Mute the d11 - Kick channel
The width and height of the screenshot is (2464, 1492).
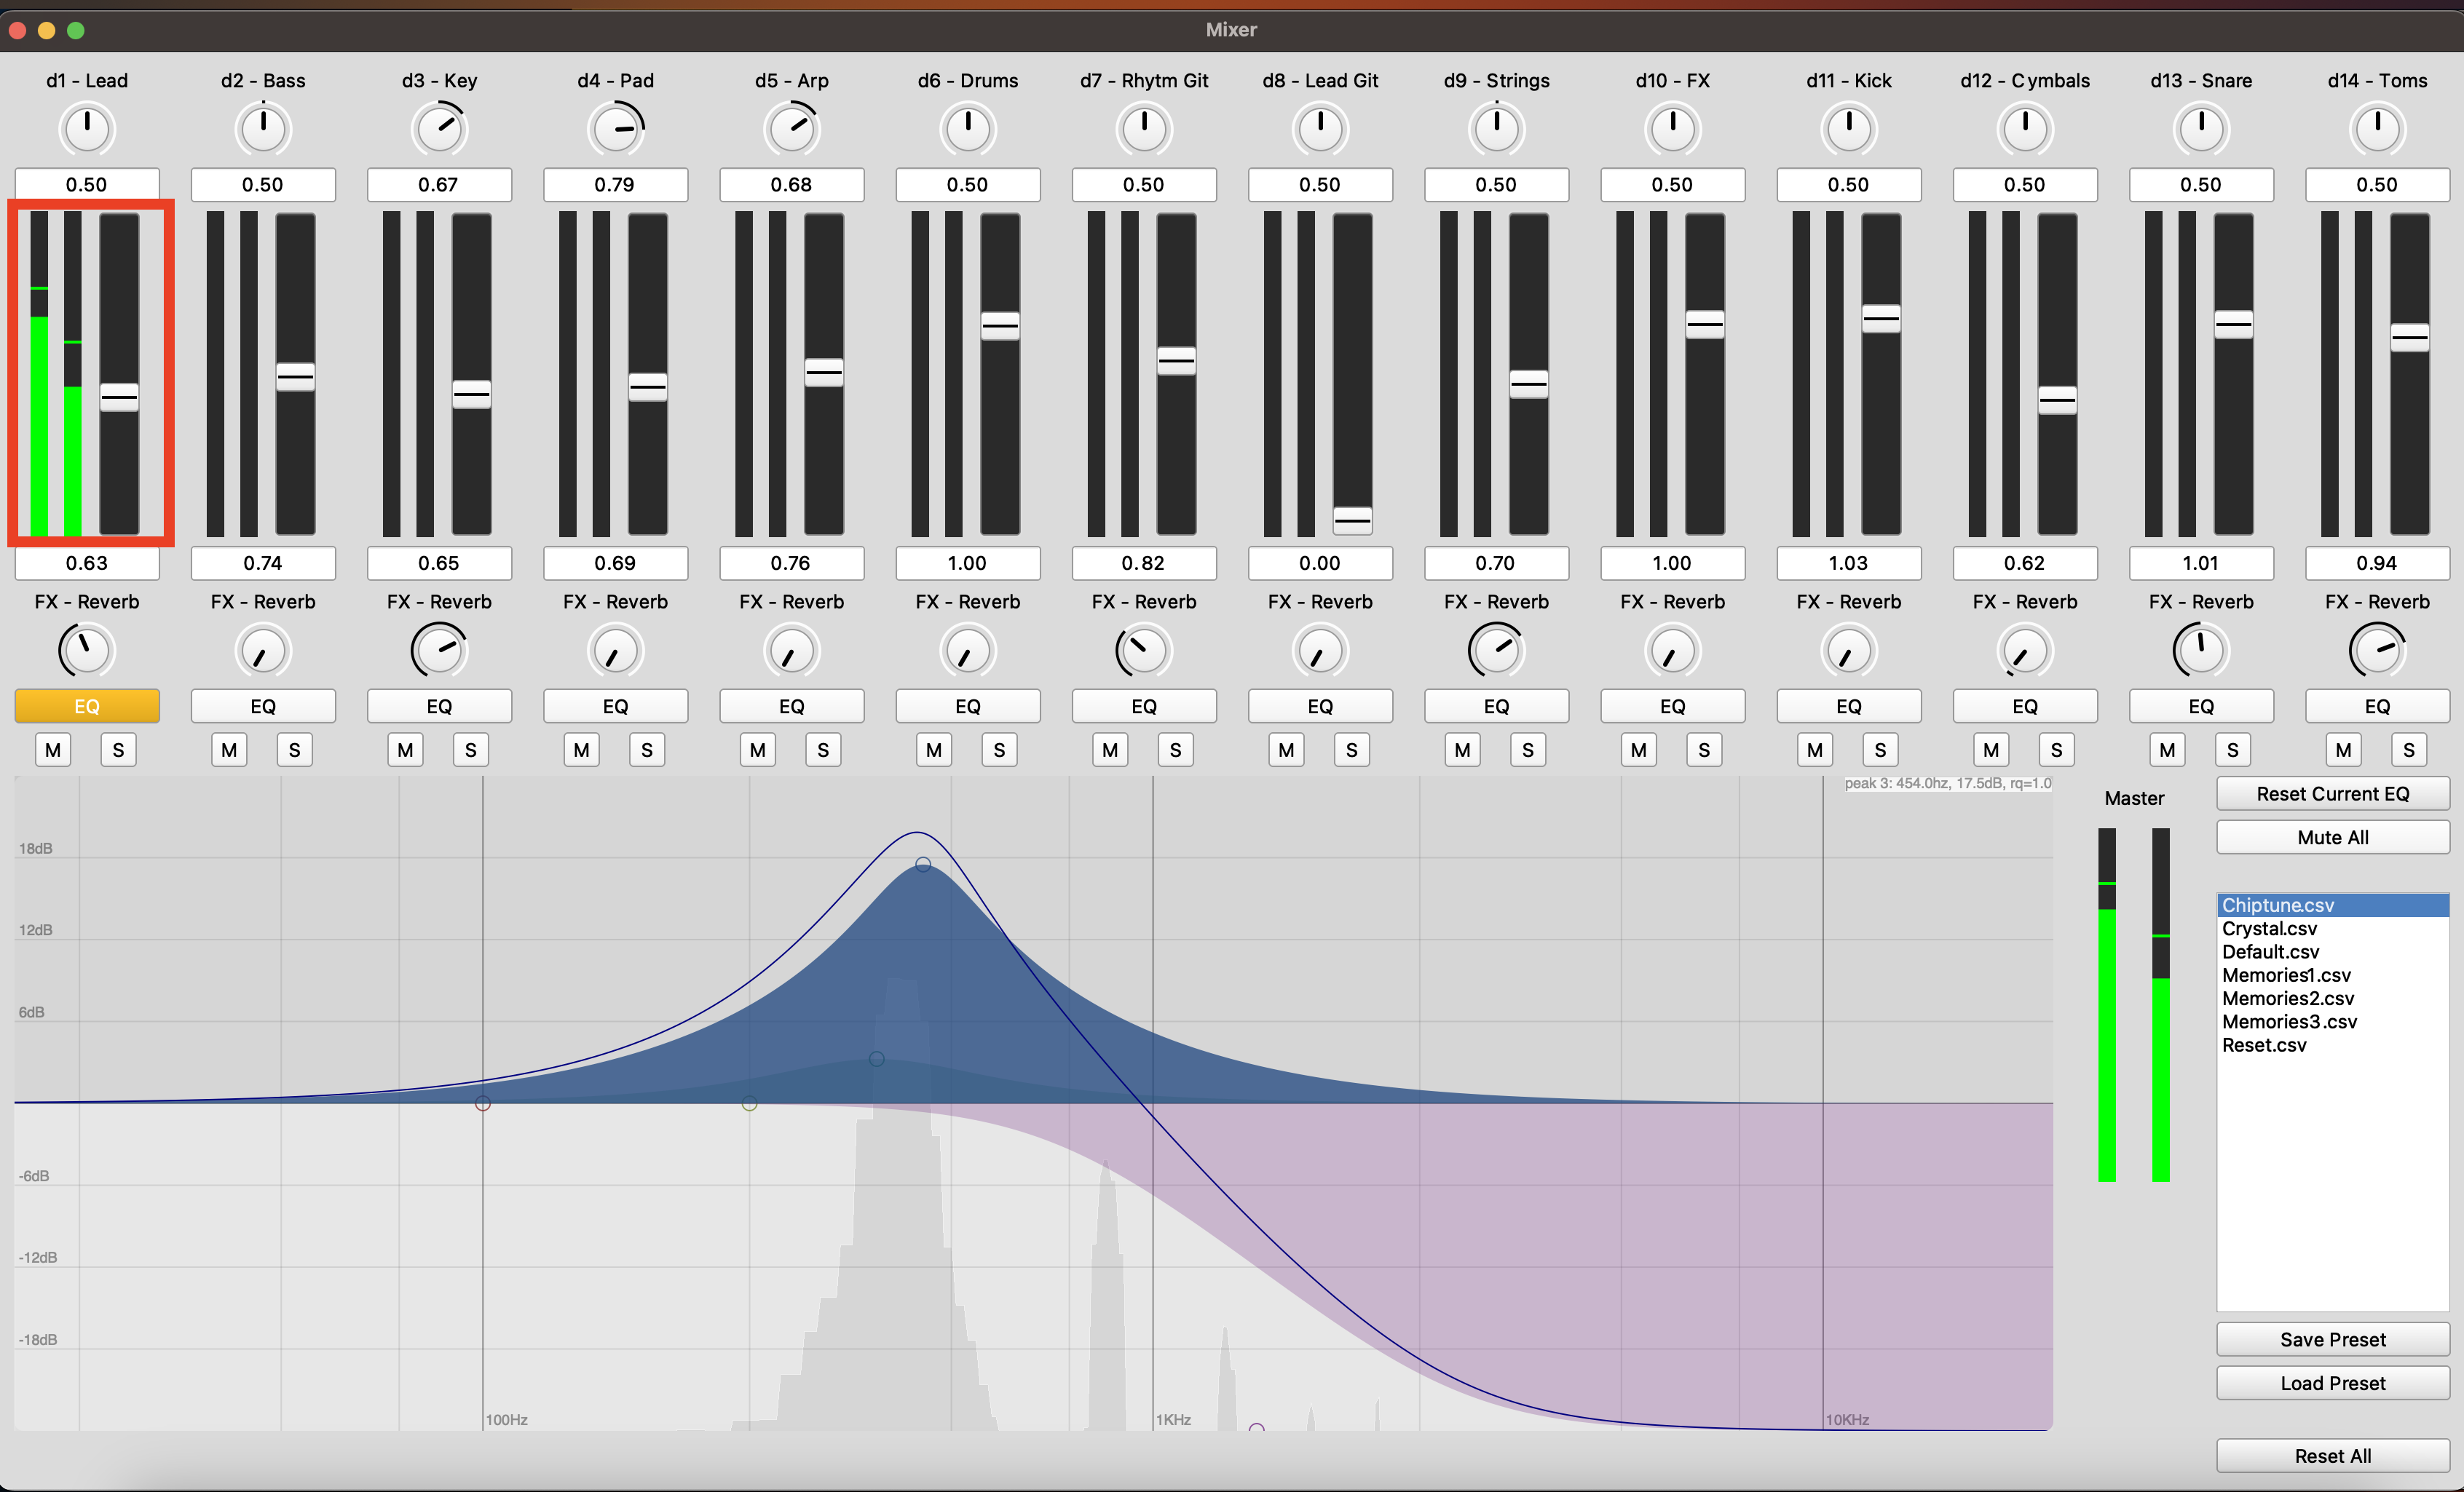(1815, 750)
